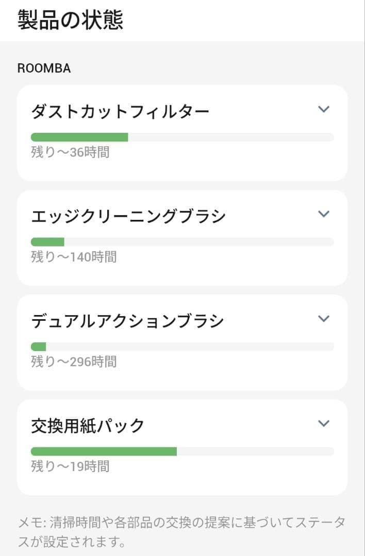The width and height of the screenshot is (365, 556).
Task: Click the ダストカットフィルター chevron arrow
Action: point(324,110)
